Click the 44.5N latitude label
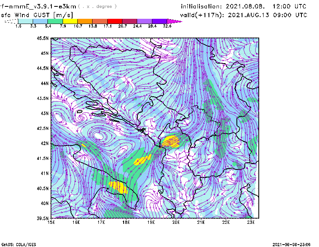The width and height of the screenshot is (319, 247). [x=43, y=68]
